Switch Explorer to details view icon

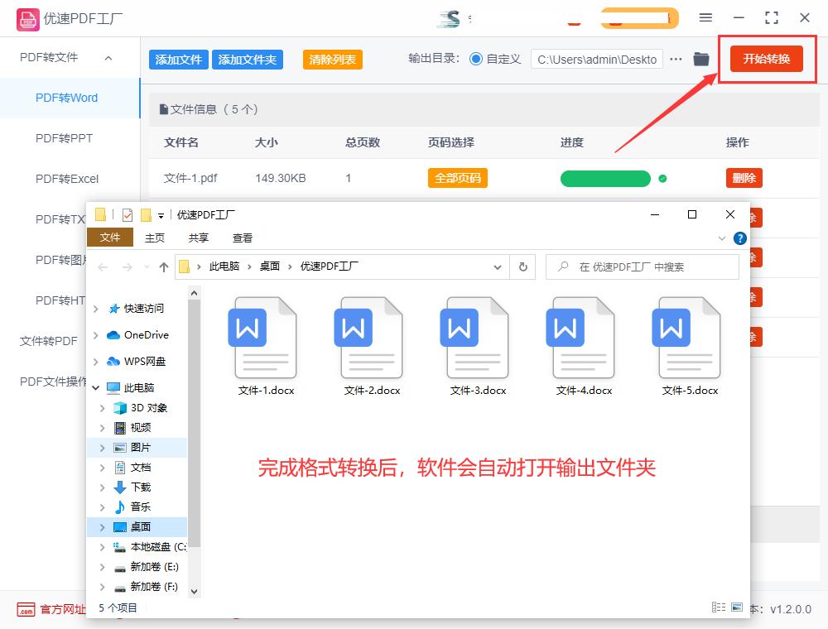[x=718, y=606]
